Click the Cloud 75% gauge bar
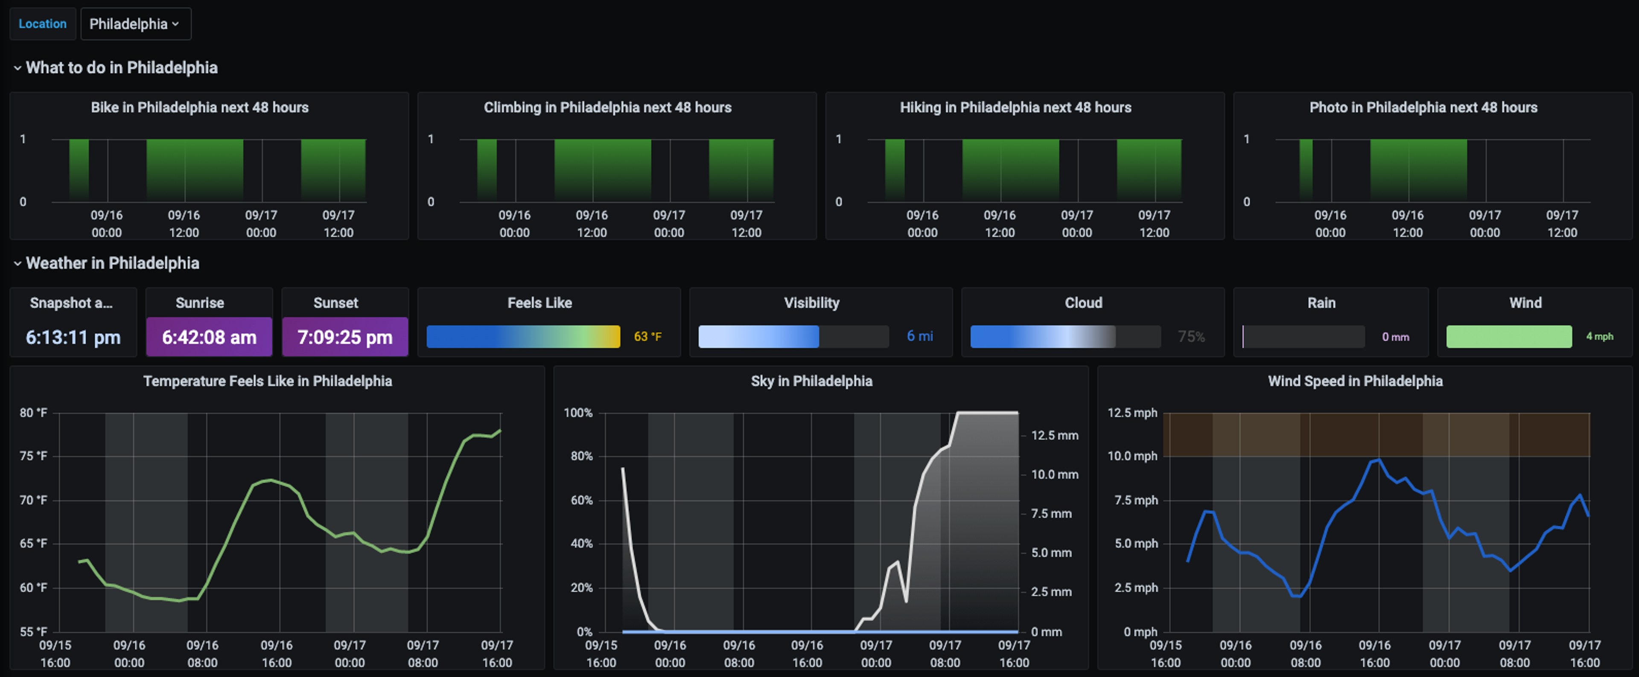 point(1066,337)
